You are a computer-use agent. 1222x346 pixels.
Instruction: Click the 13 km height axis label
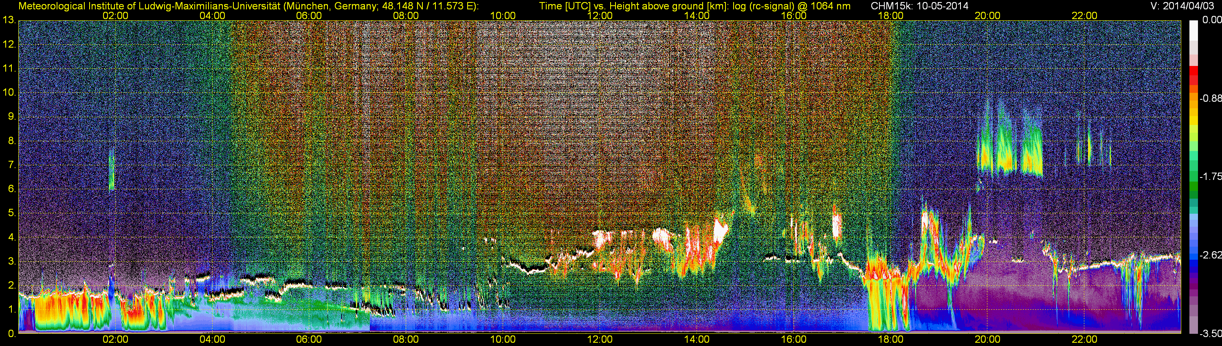[9, 20]
